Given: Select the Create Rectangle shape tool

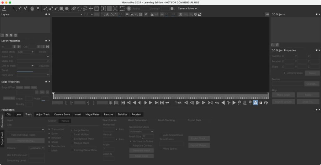Looking at the screenshot, I should pyautogui.click(x=61, y=8).
